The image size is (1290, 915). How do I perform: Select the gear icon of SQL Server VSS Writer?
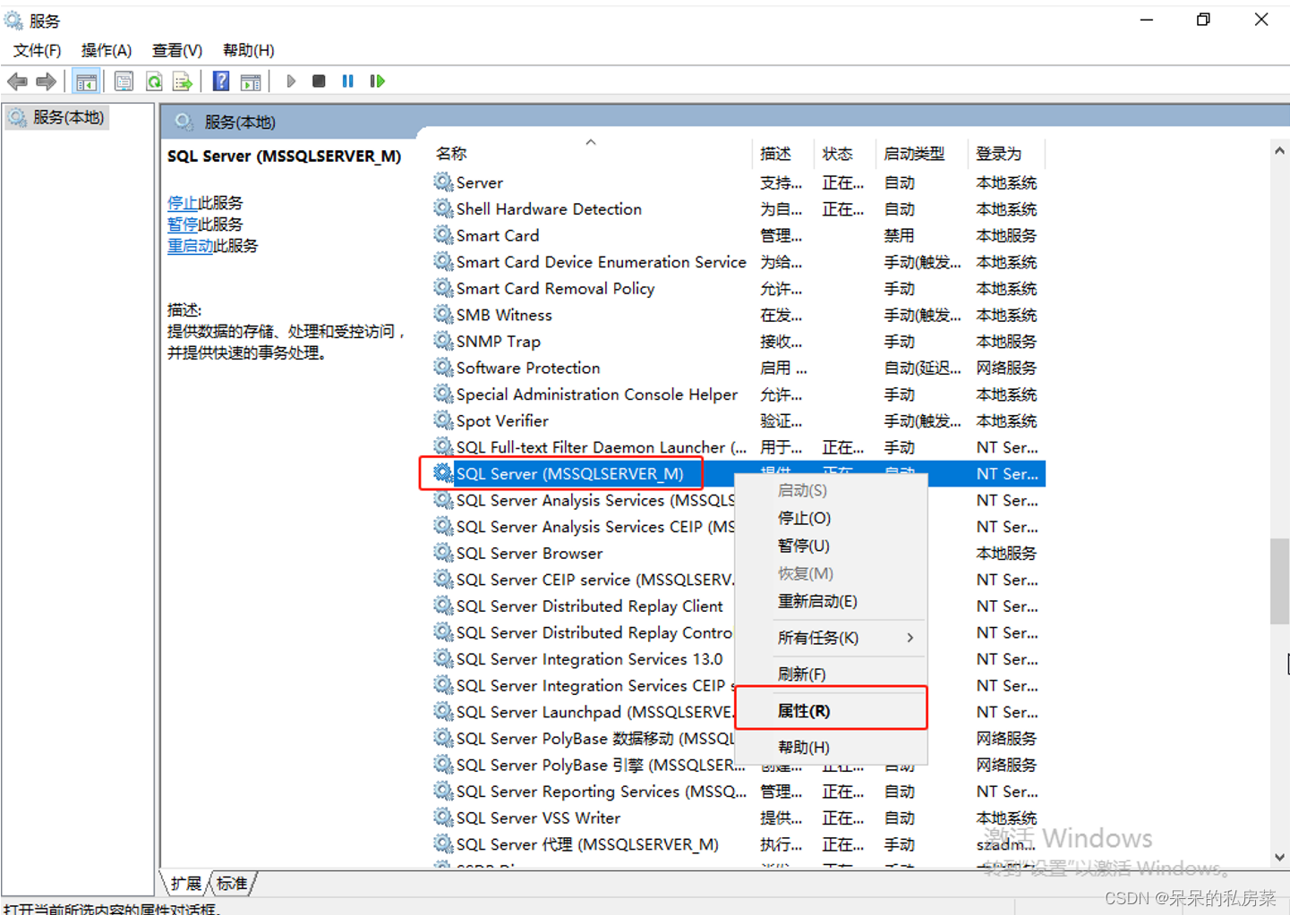pyautogui.click(x=443, y=818)
